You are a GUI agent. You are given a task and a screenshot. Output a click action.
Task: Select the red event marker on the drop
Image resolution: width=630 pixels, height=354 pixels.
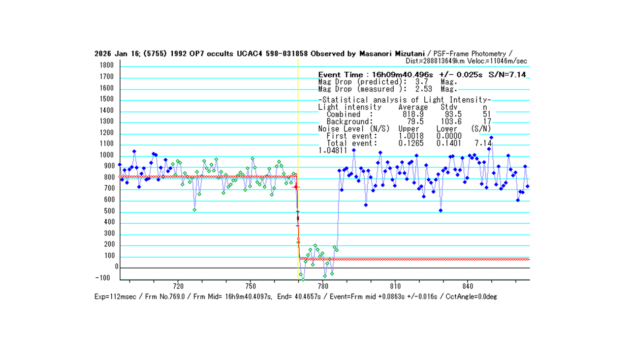[296, 187]
